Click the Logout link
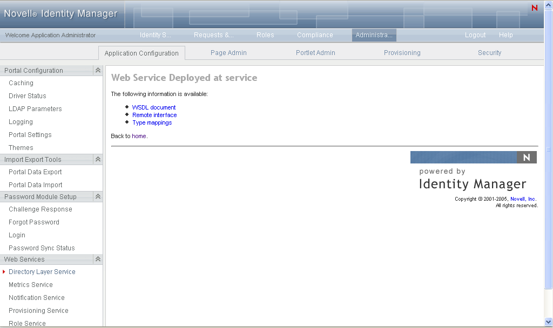553x328 pixels. [475, 35]
